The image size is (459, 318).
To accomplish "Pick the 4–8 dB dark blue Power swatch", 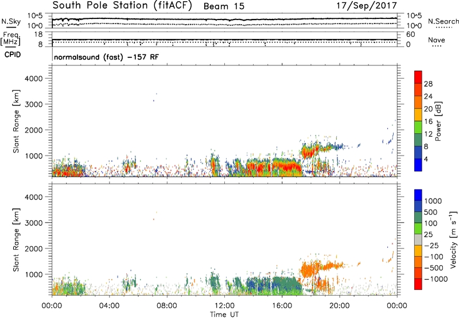I will [x=418, y=153].
